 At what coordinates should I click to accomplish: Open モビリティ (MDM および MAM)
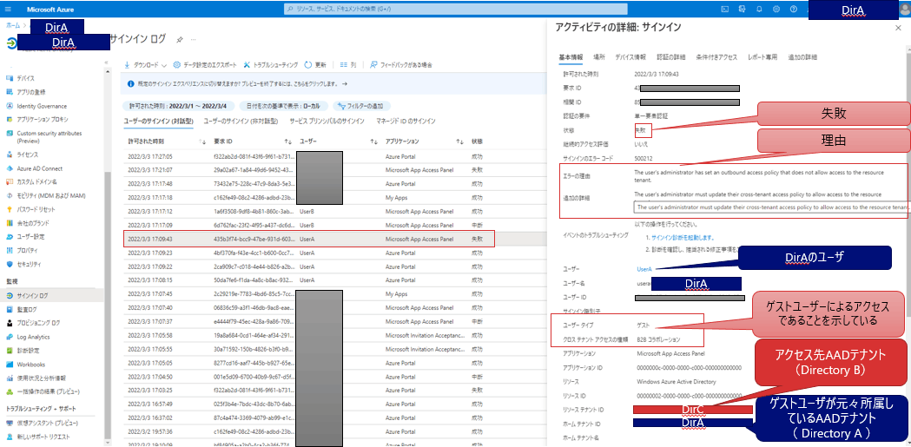click(x=51, y=195)
